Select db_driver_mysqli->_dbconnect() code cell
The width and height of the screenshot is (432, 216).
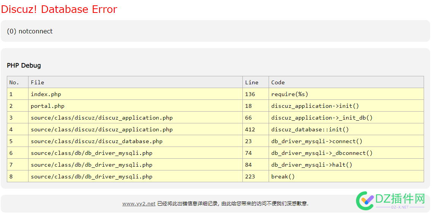pyautogui.click(x=346, y=153)
